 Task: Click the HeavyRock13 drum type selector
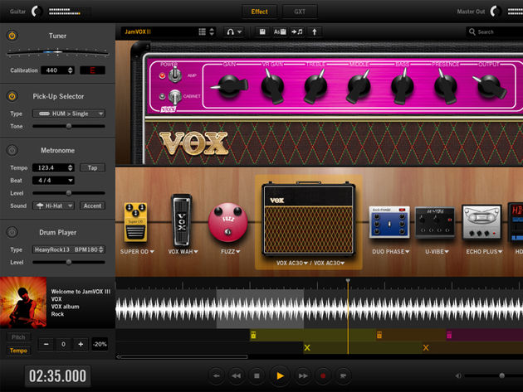click(69, 249)
